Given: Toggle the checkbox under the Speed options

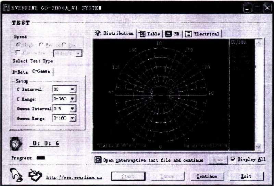Looking at the screenshot, I should [x=18, y=53].
